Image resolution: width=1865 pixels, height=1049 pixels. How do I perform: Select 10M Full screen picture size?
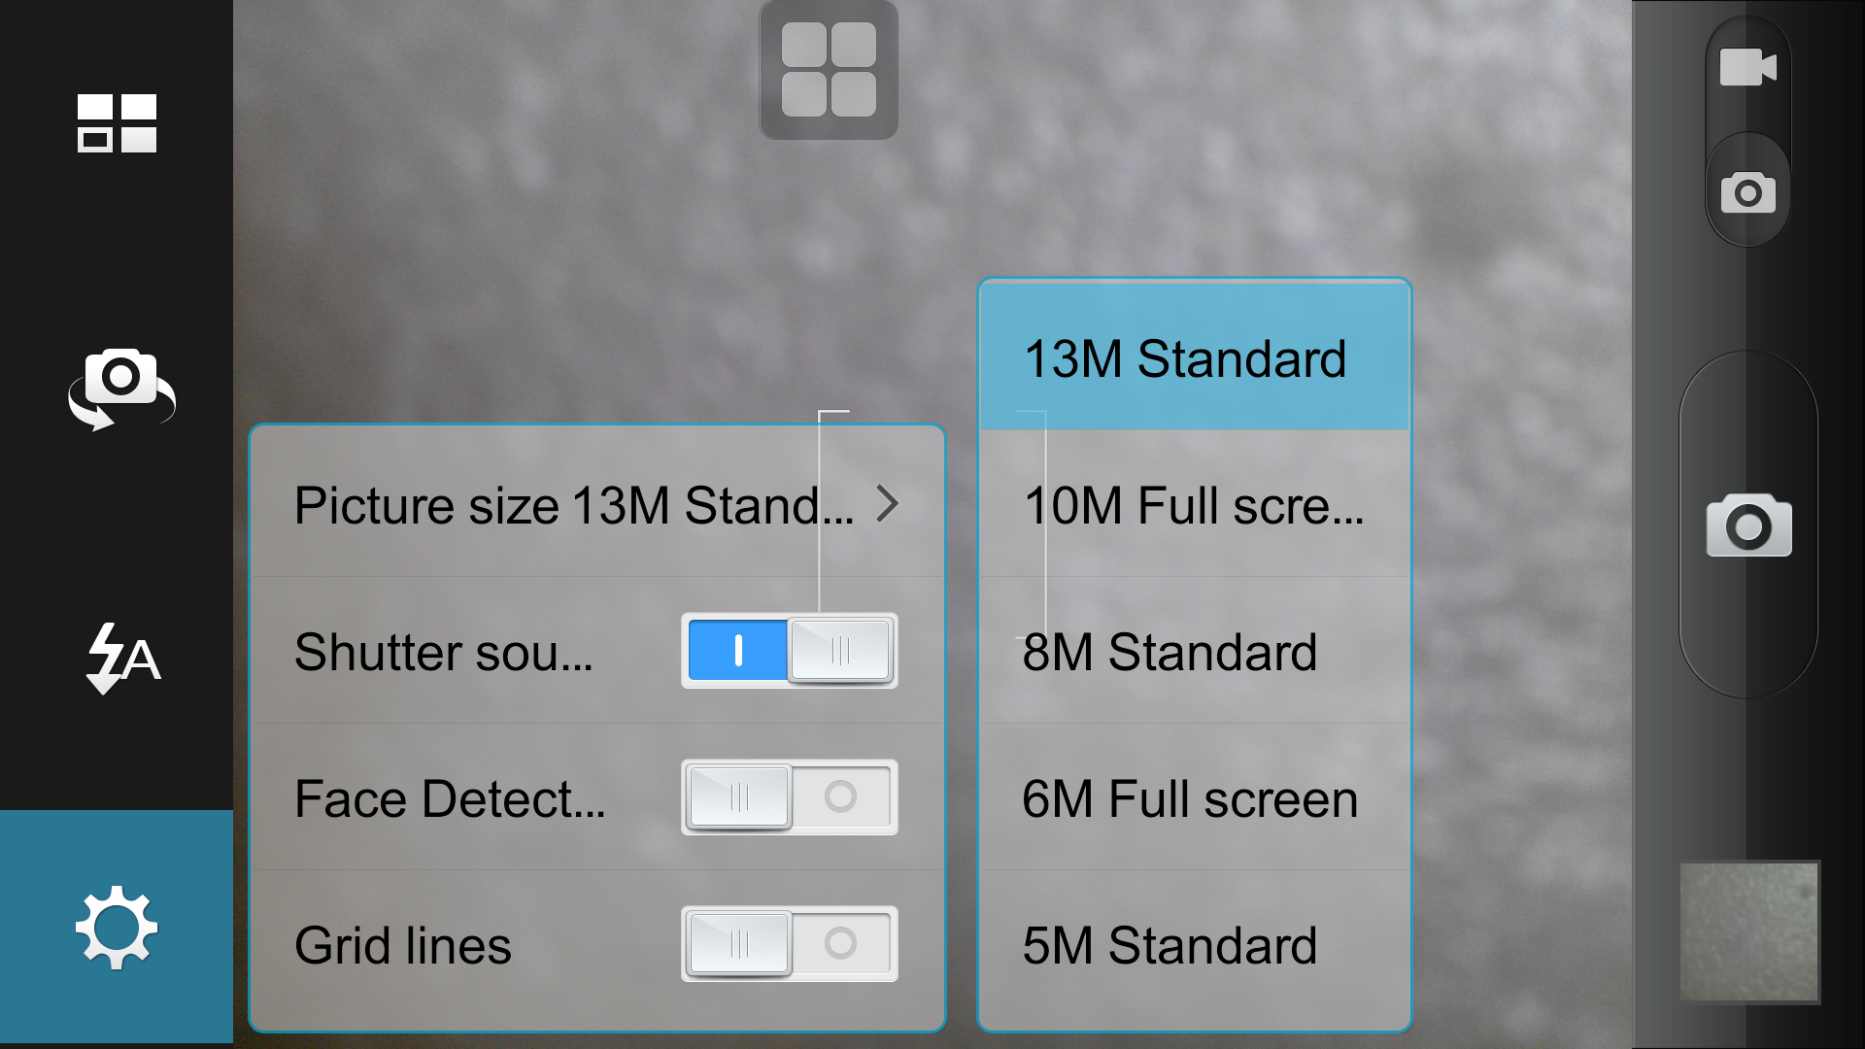[1194, 505]
